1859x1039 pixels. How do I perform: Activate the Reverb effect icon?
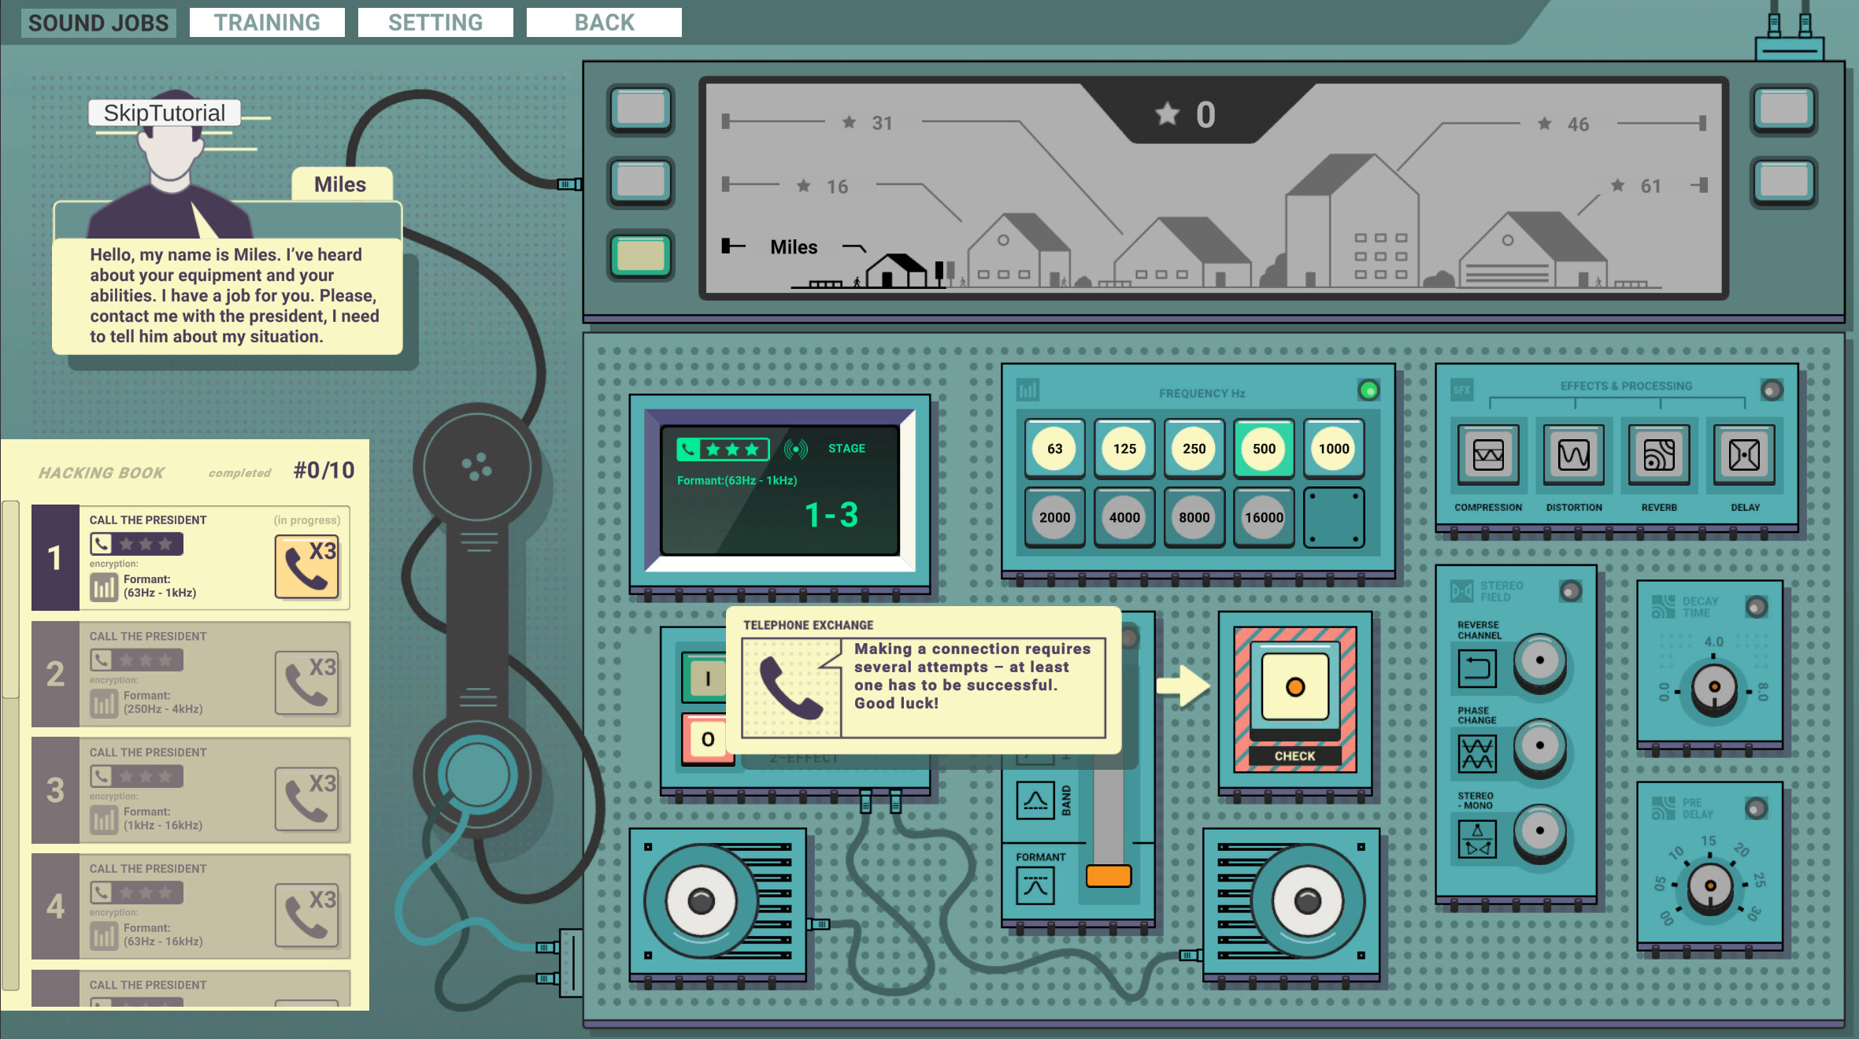1659,455
